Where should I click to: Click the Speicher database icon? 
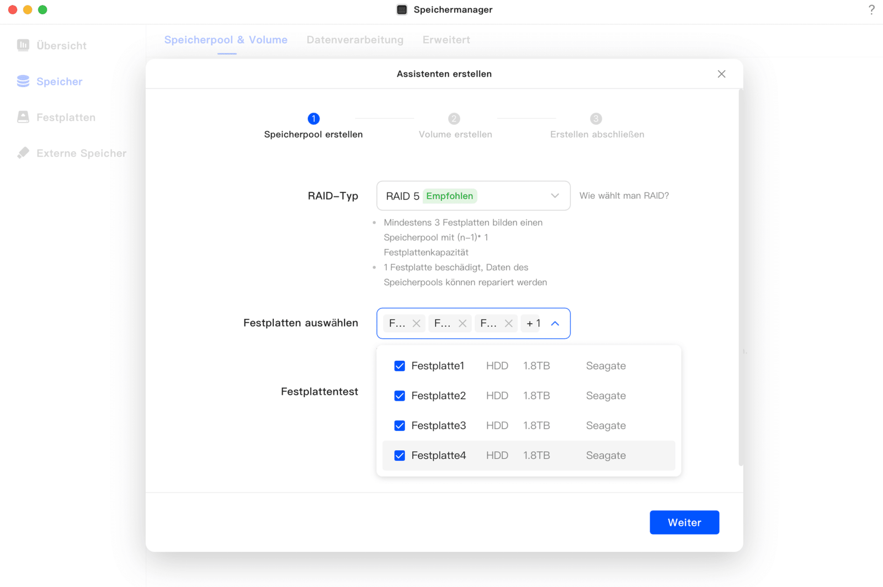click(23, 81)
